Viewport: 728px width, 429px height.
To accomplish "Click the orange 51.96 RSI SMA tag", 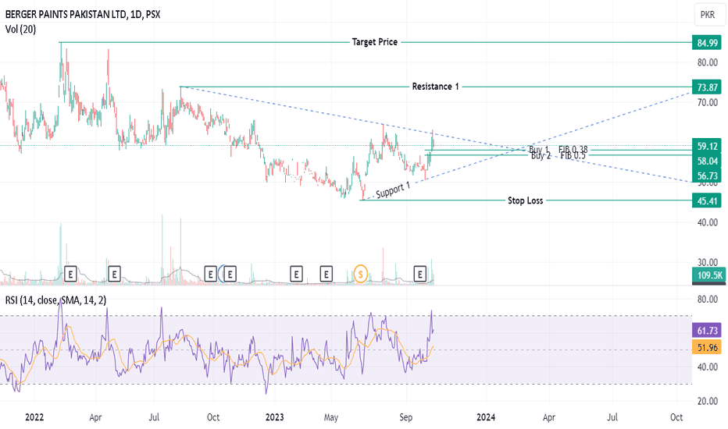I will [x=707, y=347].
